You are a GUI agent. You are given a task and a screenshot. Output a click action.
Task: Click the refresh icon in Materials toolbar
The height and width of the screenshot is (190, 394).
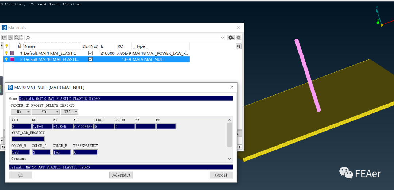tap(4, 38)
